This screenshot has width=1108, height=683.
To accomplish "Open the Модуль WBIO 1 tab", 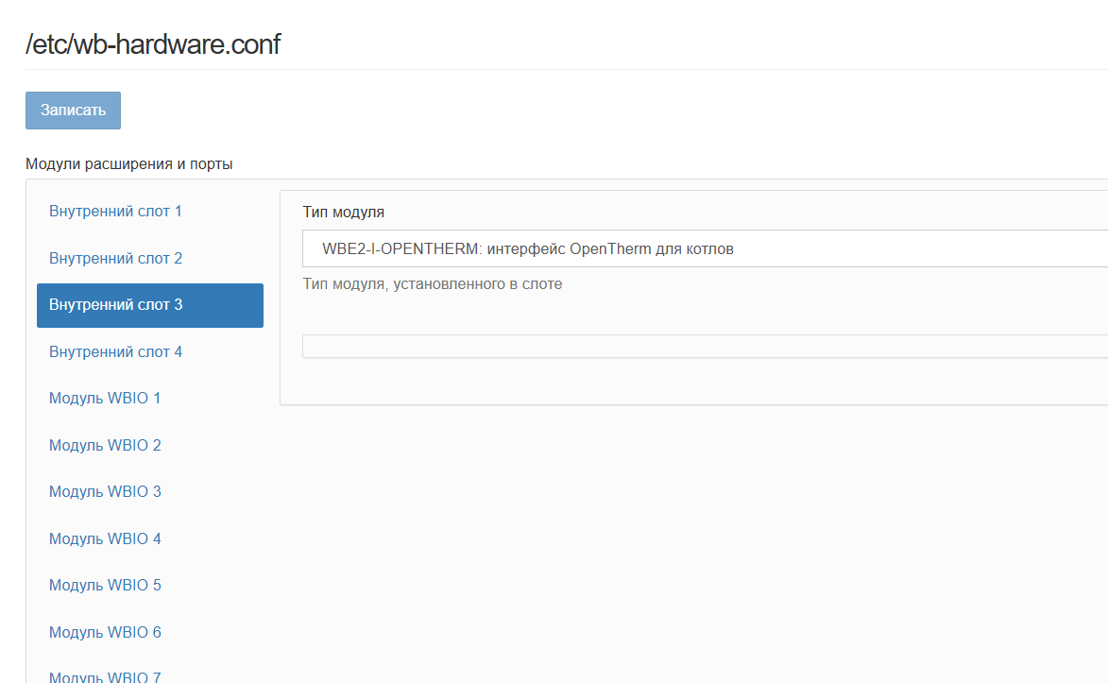I will tap(105, 399).
